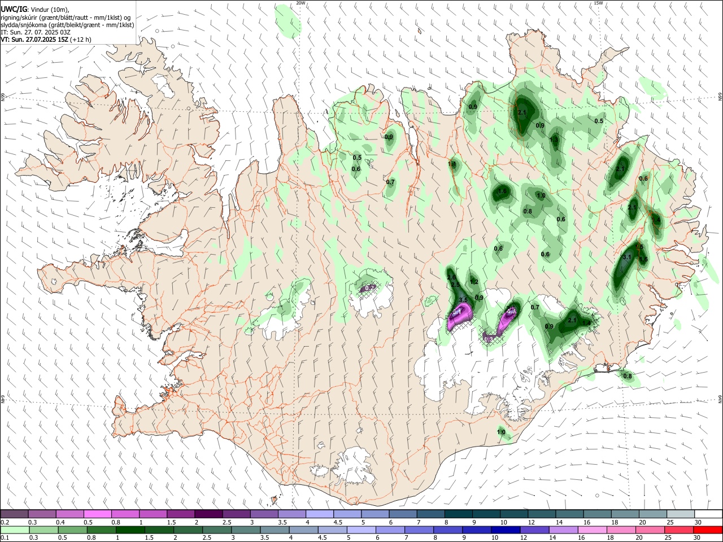Select the upper legend swatch labeled 0.3
The image size is (723, 542).
[42, 514]
